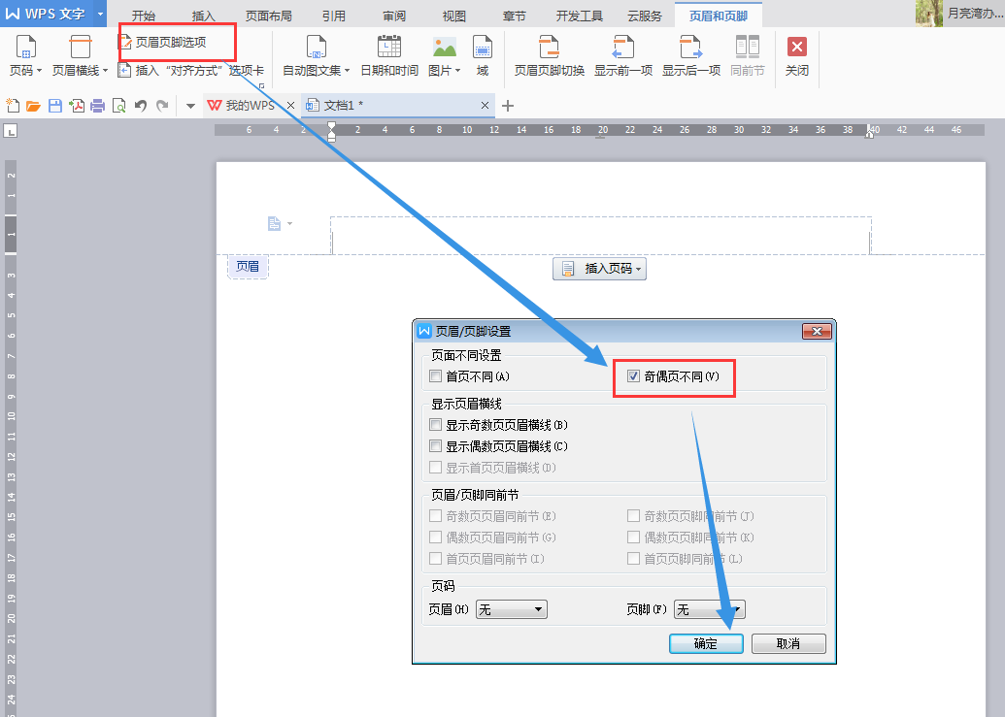Enable 显示奇数页页眉横线(B) checkbox
This screenshot has width=1005, height=717.
[436, 424]
